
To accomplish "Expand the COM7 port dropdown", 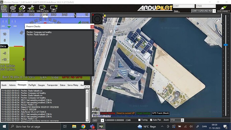I will (193, 6).
